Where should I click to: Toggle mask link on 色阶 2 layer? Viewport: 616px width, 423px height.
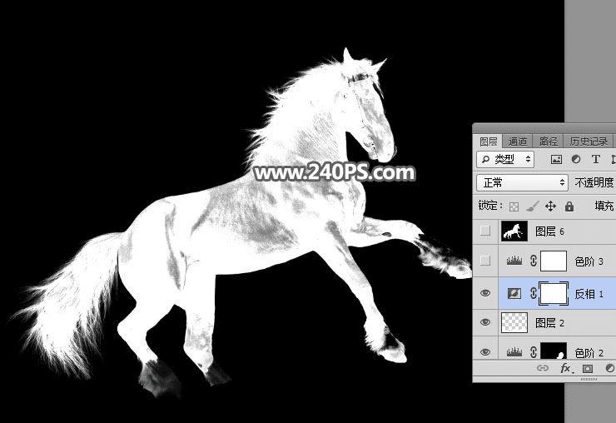point(533,352)
